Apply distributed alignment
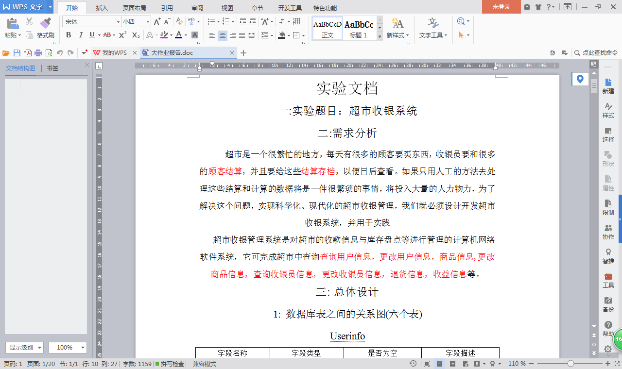This screenshot has height=369, width=622. click(252, 35)
